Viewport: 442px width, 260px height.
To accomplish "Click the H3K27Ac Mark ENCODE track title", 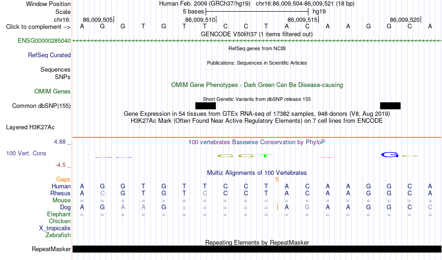I will point(257,121).
